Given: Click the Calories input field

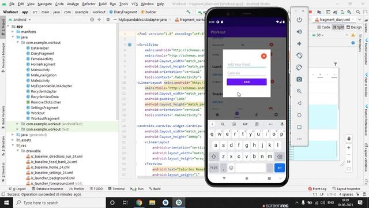Looking at the screenshot, I should tap(247, 73).
